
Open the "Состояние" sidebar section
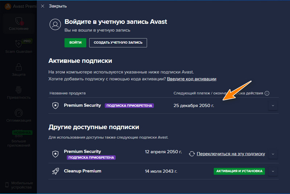[x=19, y=23]
